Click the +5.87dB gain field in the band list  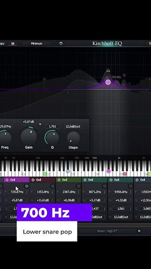point(17,200)
